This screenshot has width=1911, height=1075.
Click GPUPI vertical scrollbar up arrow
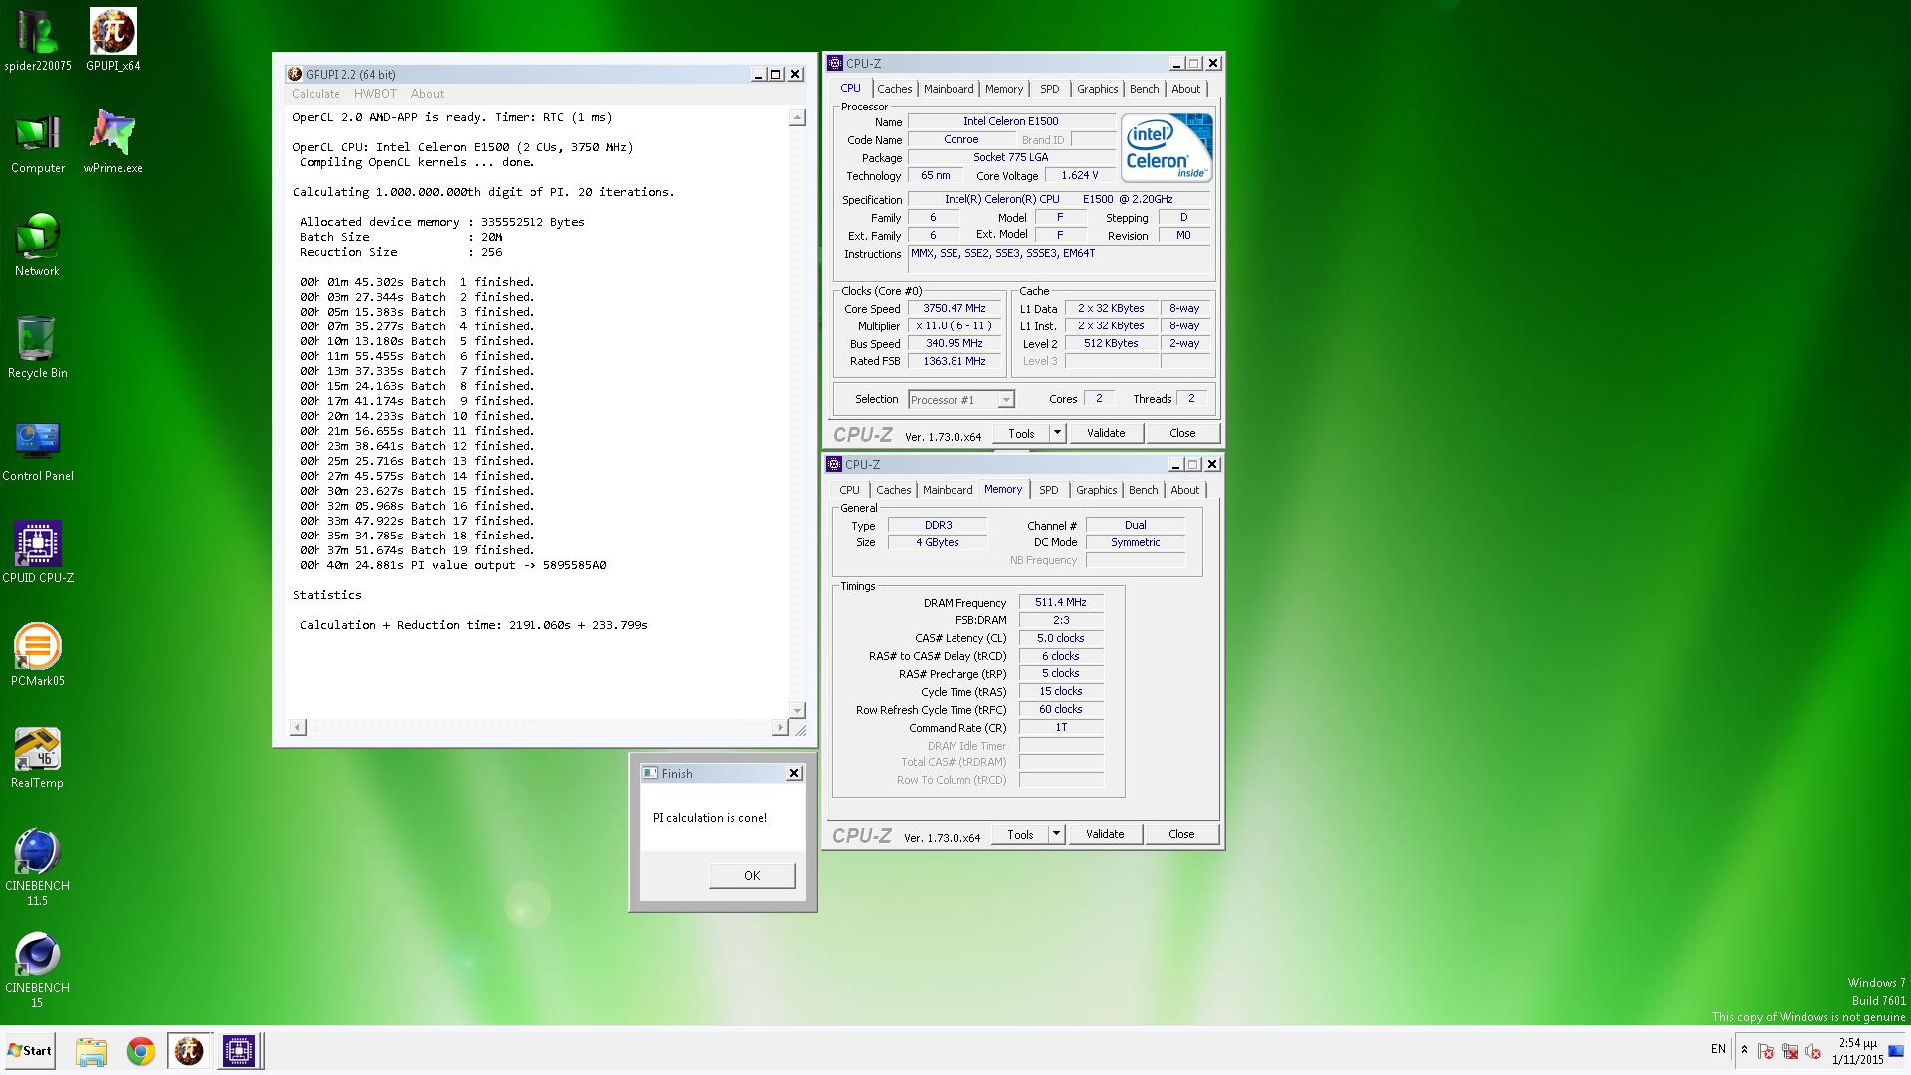pos(797,117)
